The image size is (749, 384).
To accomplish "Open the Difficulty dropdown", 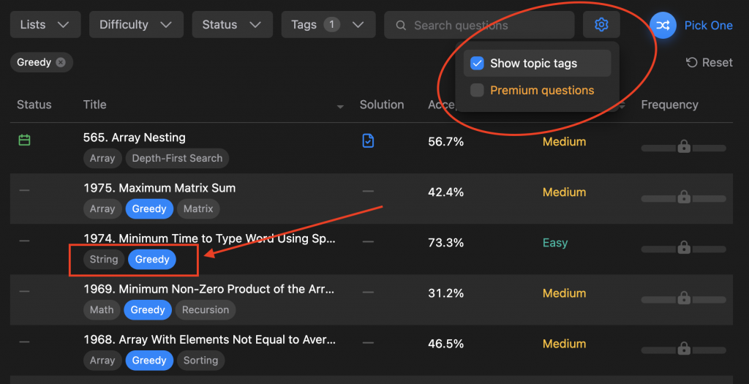I will click(136, 25).
